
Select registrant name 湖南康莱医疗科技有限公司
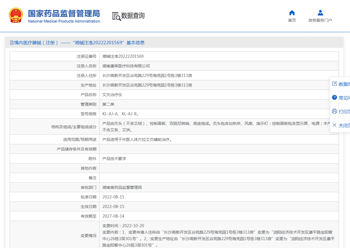pyautogui.click(x=126, y=66)
